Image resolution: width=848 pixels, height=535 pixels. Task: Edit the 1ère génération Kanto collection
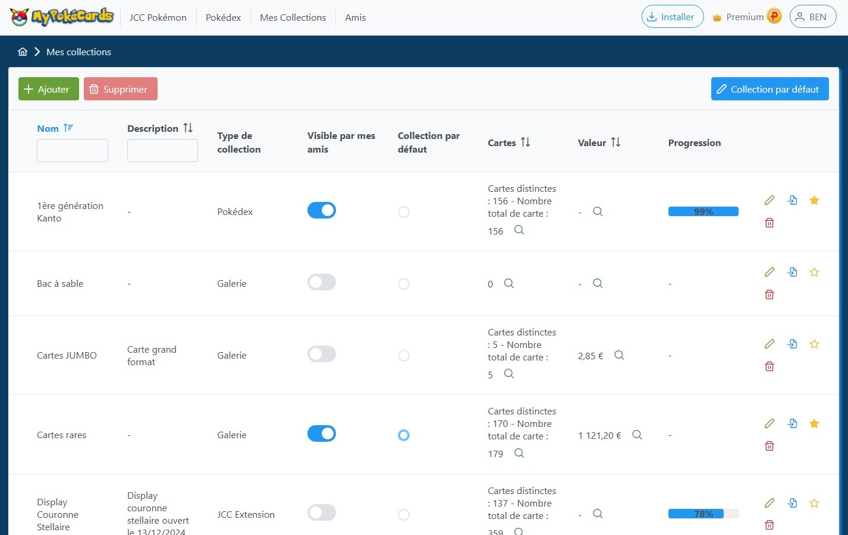coord(769,200)
